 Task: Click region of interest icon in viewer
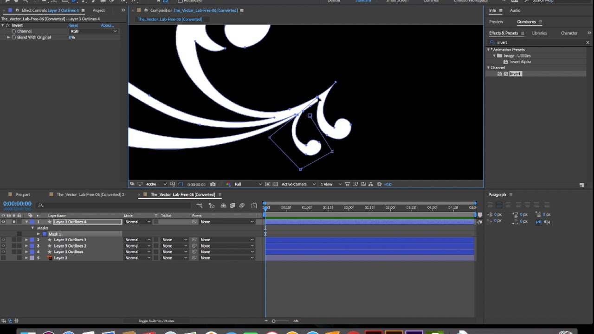[x=267, y=184]
